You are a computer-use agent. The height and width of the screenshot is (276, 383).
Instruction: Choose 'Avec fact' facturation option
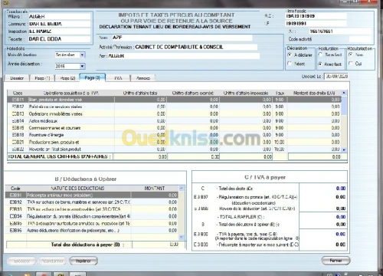tap(320, 64)
